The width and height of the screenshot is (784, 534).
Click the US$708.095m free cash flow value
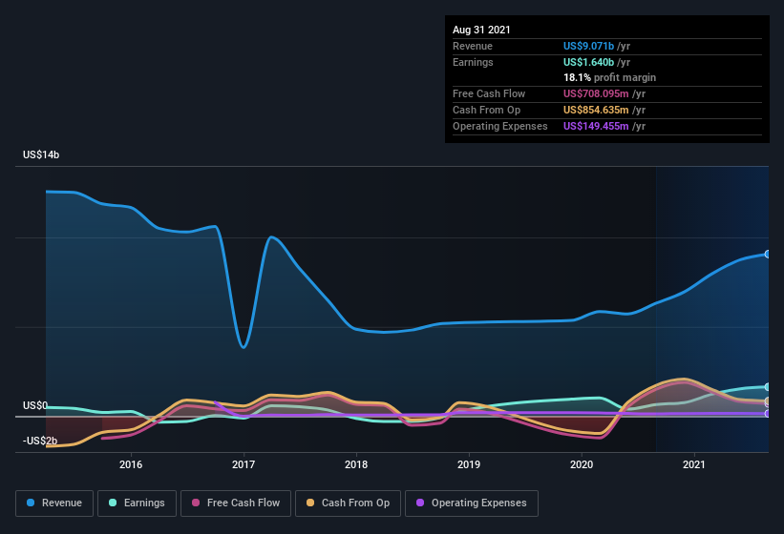coord(596,93)
